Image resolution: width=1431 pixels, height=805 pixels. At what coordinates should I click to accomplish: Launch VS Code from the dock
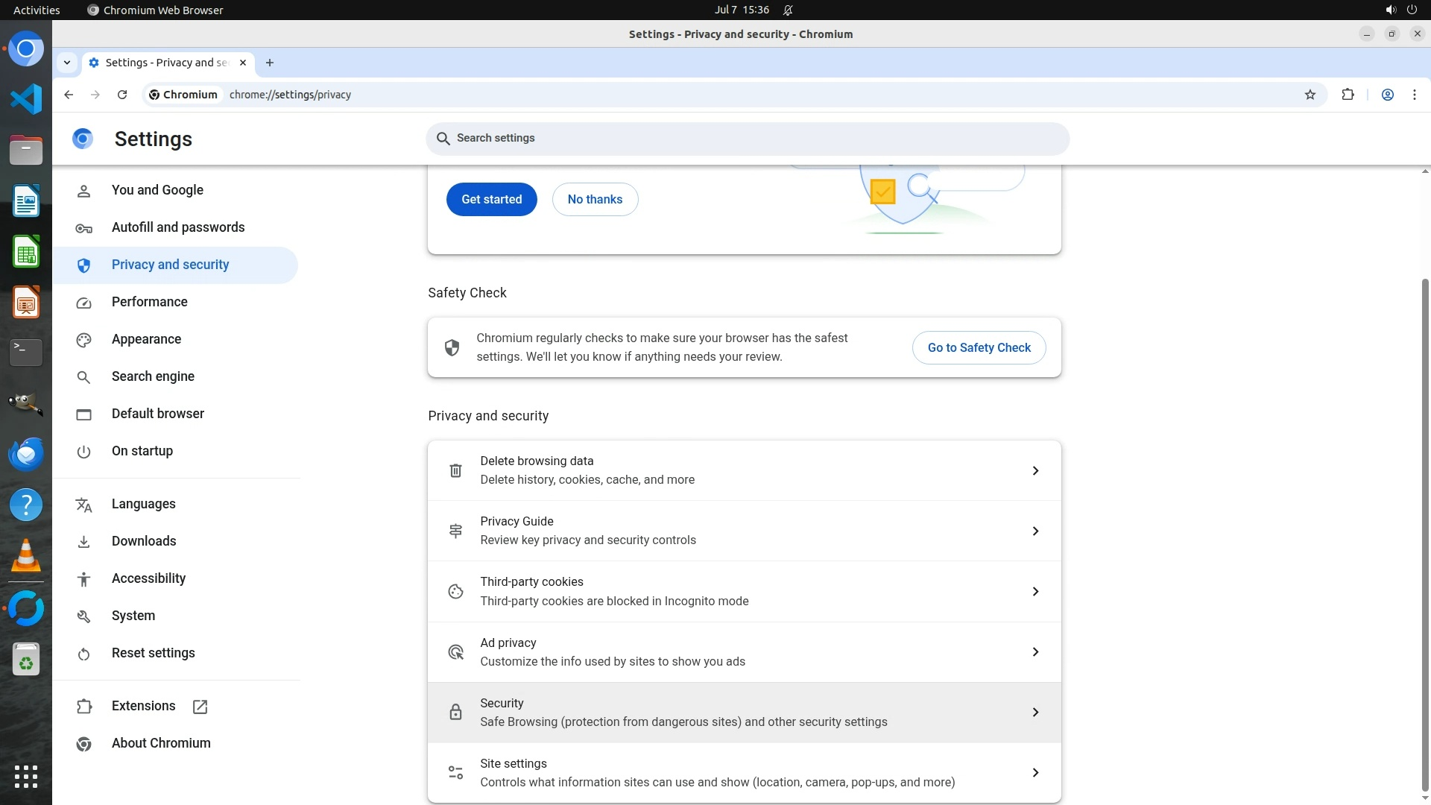tap(26, 99)
